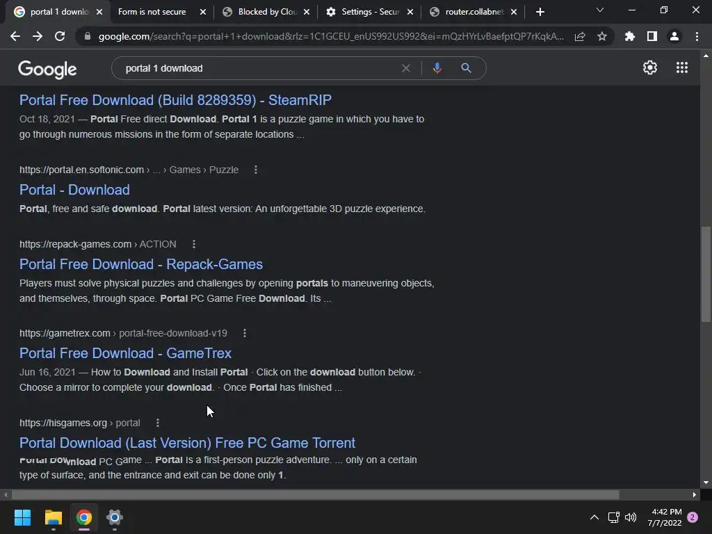This screenshot has height=534, width=712.
Task: View site information via the lock icon
Action: (x=88, y=36)
